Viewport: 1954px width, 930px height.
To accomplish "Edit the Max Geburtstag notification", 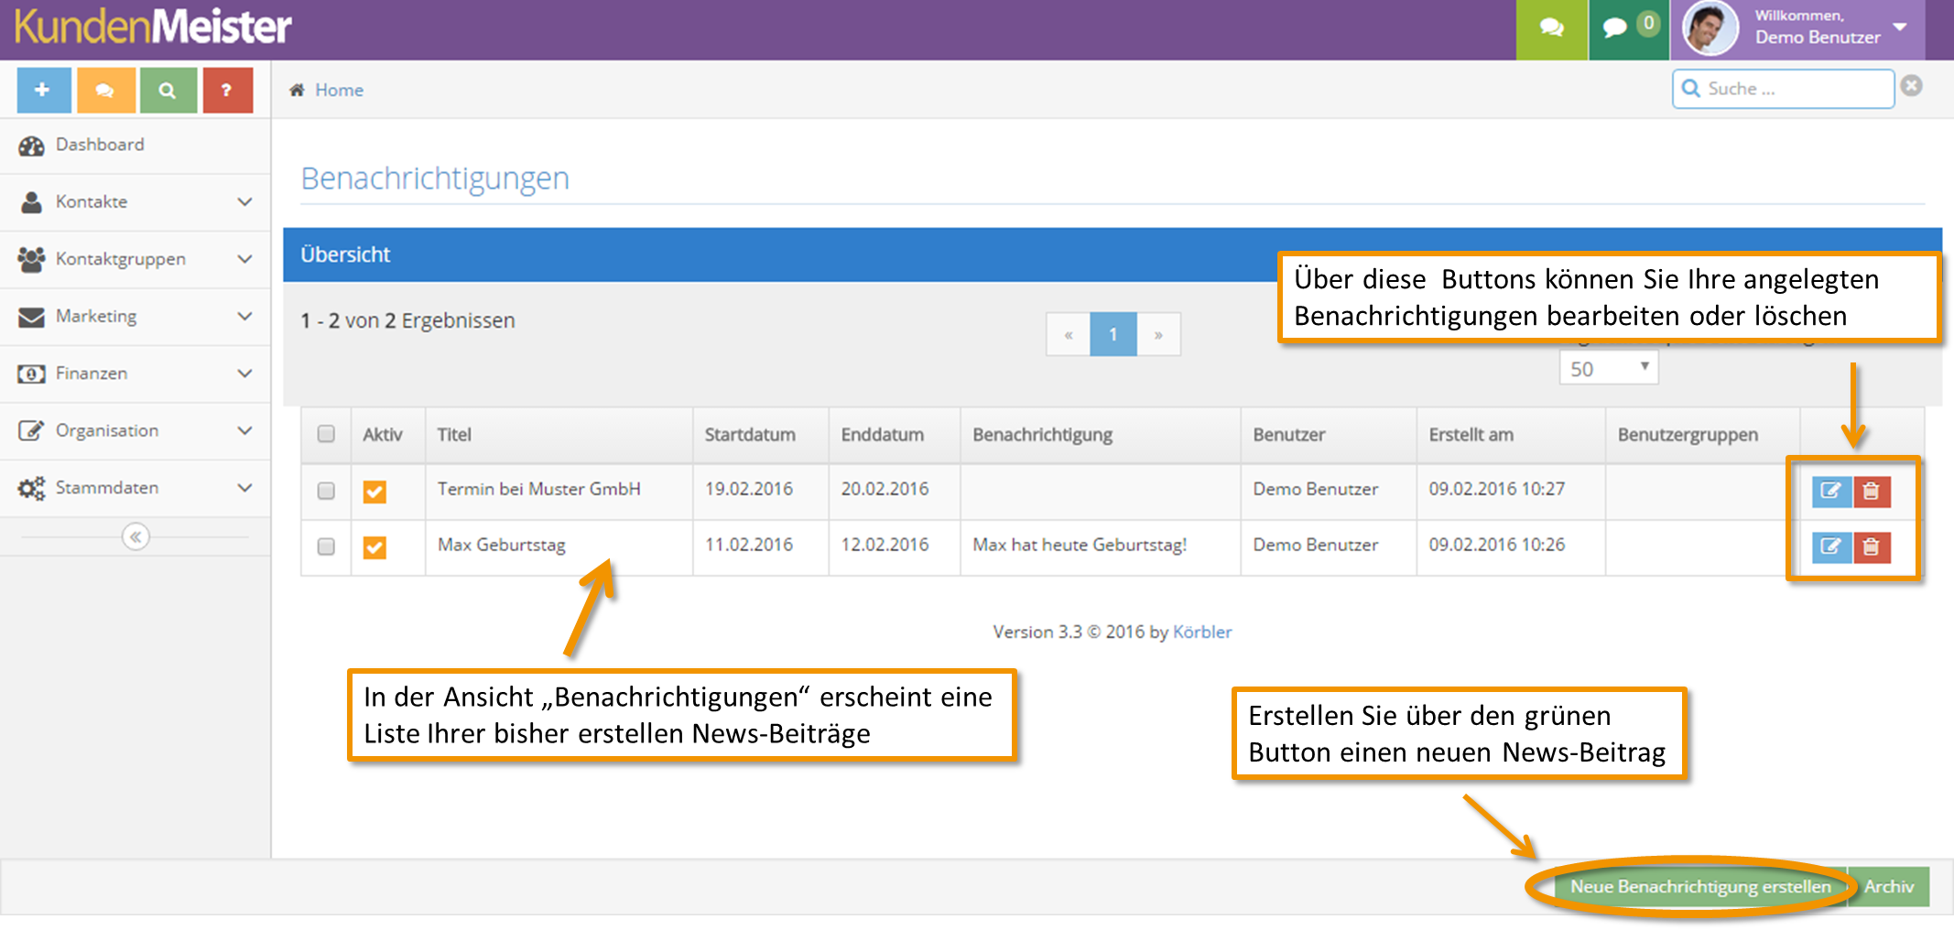I will point(1831,547).
